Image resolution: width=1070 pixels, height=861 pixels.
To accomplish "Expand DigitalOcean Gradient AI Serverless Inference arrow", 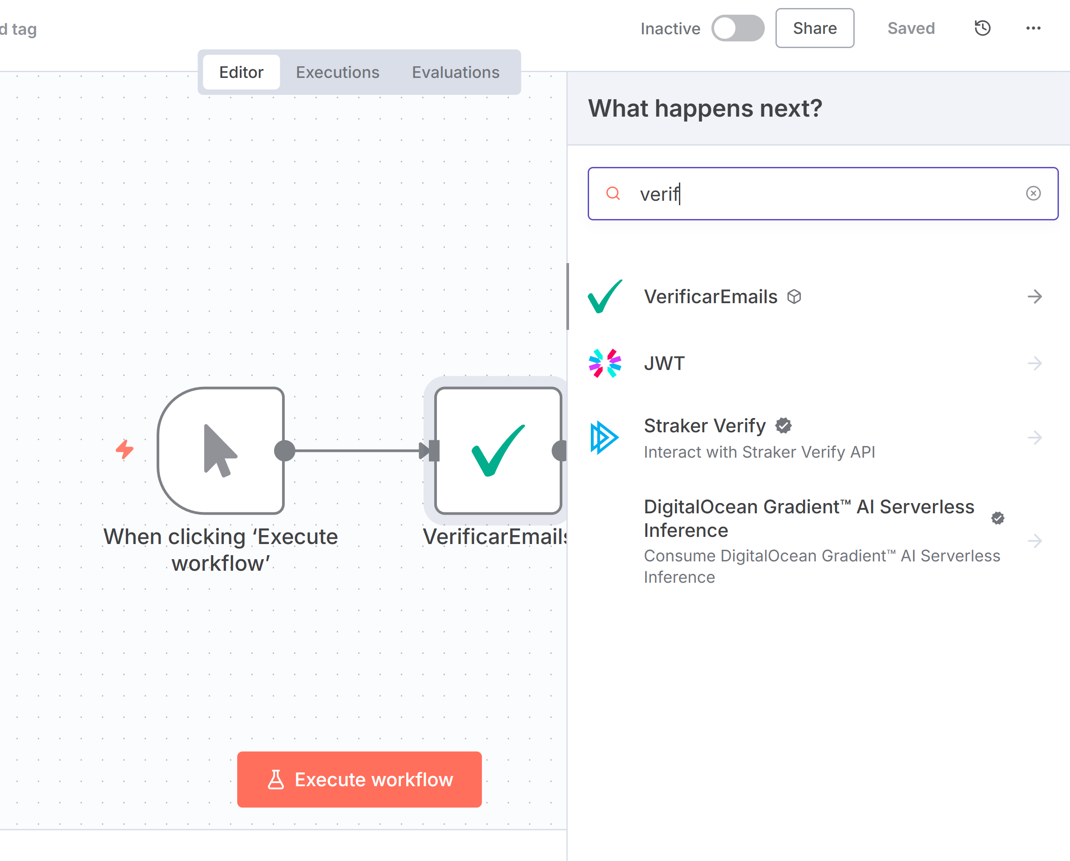I will 1034,541.
